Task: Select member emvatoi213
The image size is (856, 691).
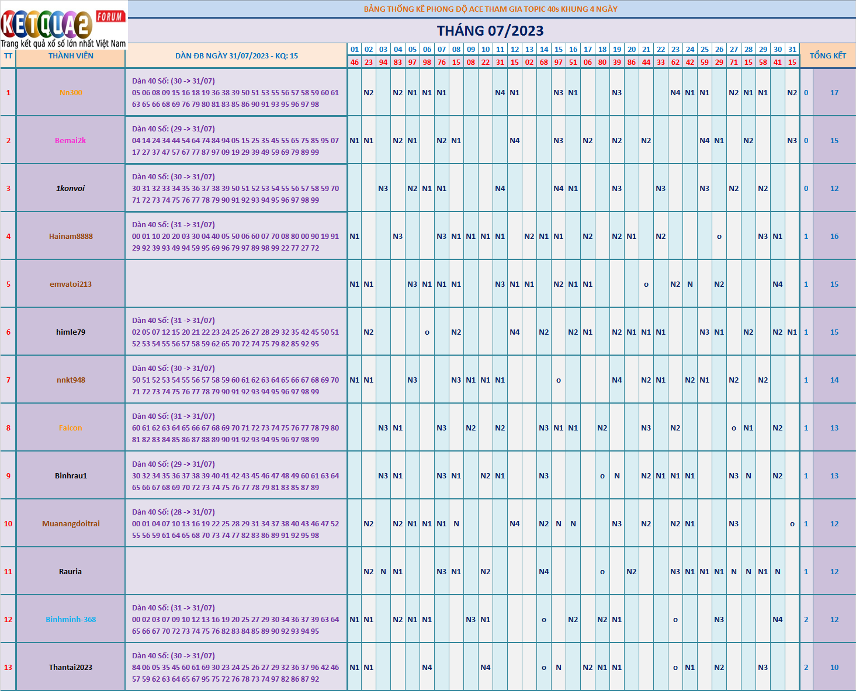Action: (x=71, y=284)
